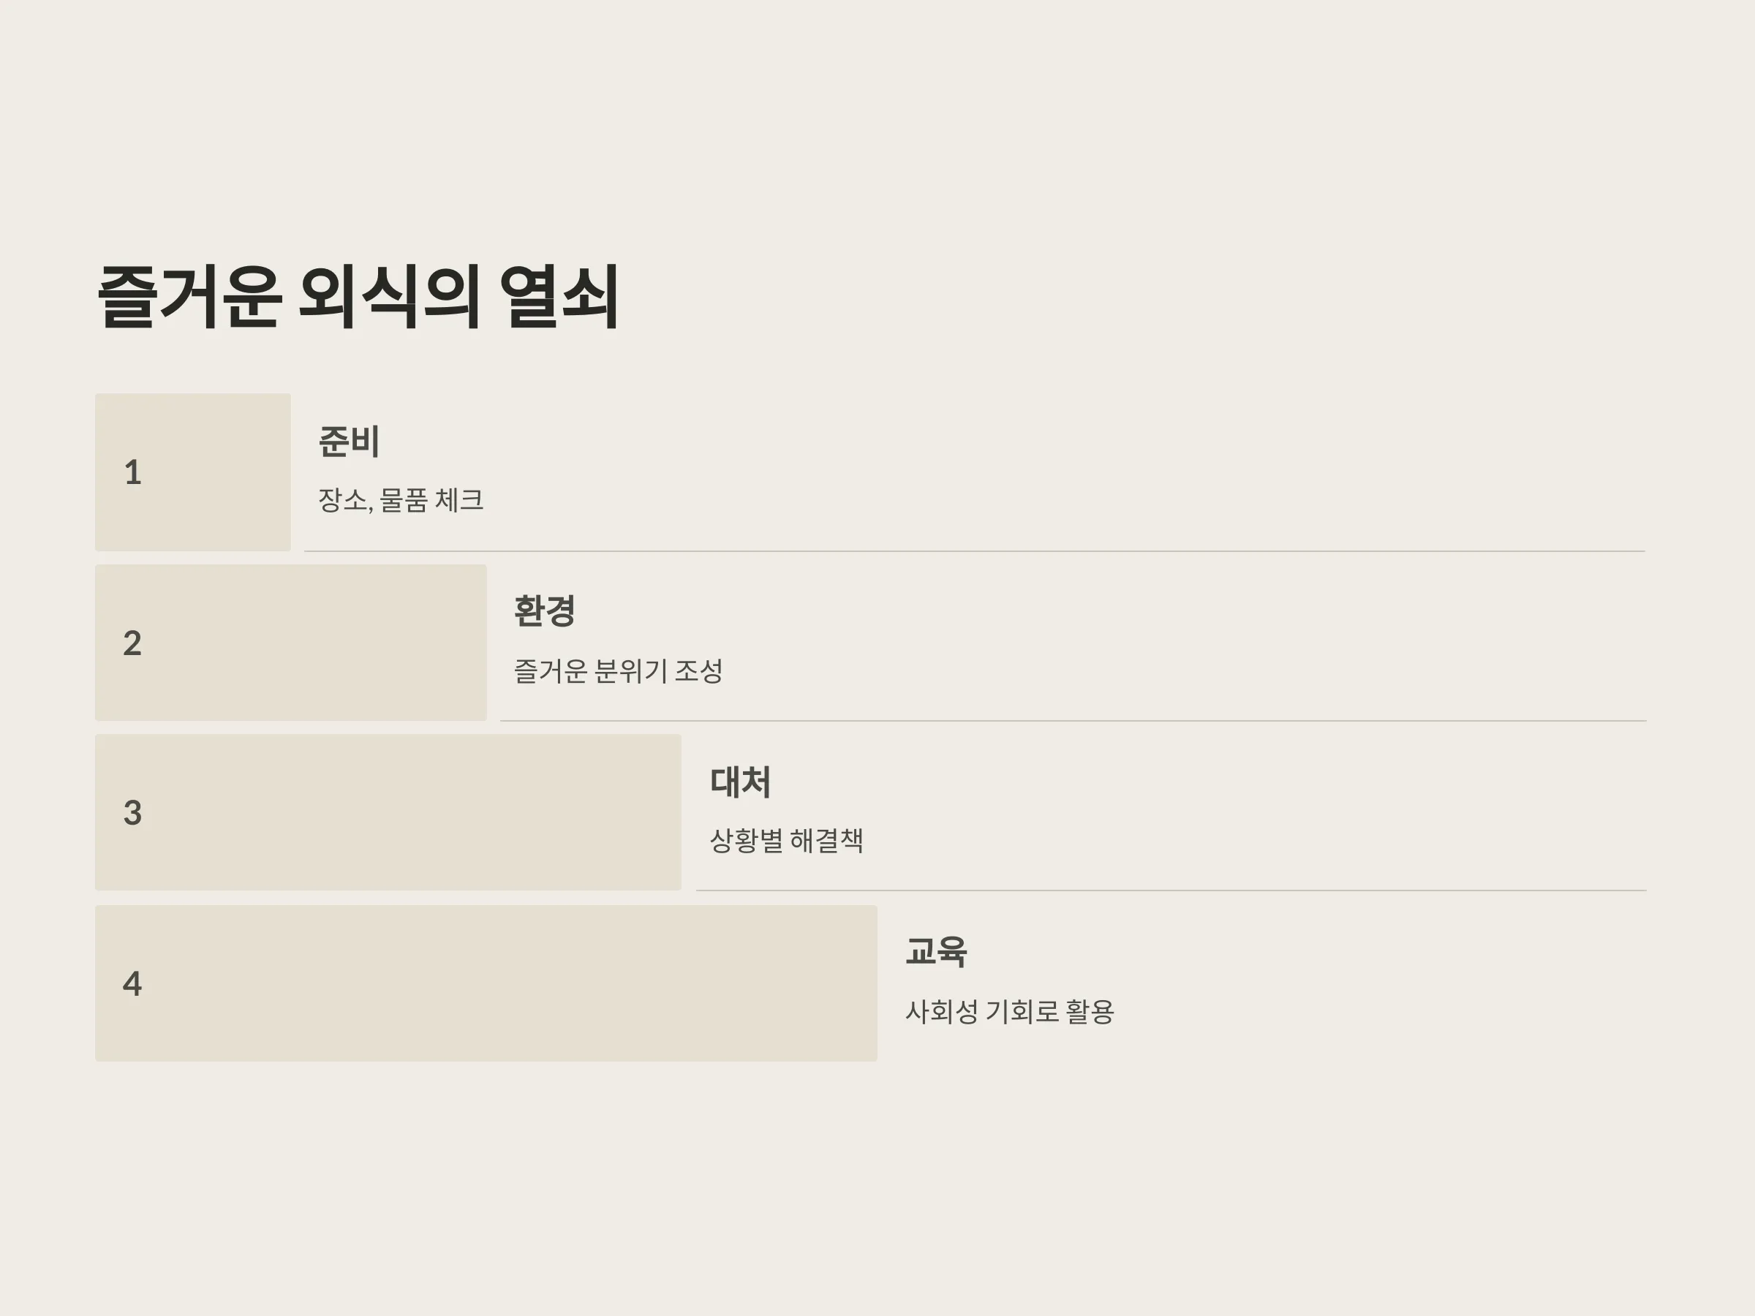The width and height of the screenshot is (1755, 1316).
Task: Click the number 1 label
Action: [x=132, y=473]
